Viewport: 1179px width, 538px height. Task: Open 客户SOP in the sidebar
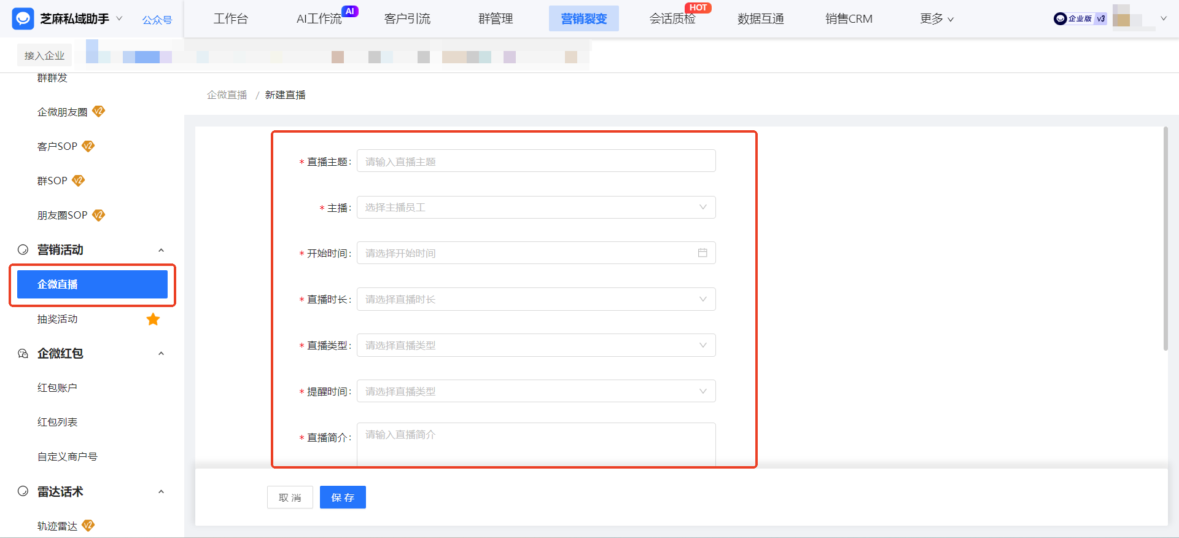point(57,146)
